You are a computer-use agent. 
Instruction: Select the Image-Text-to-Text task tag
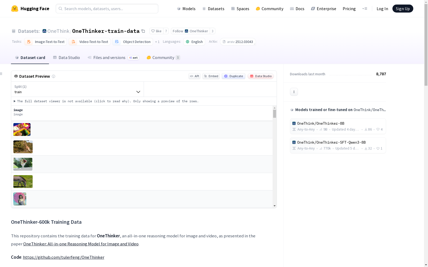click(x=45, y=42)
